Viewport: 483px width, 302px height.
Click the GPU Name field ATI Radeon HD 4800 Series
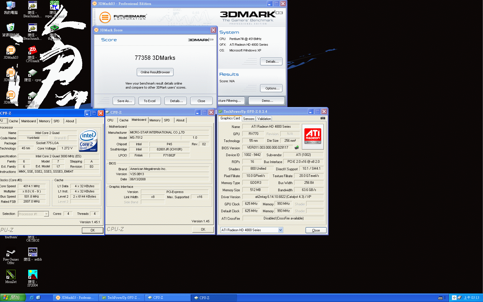pos(271,127)
